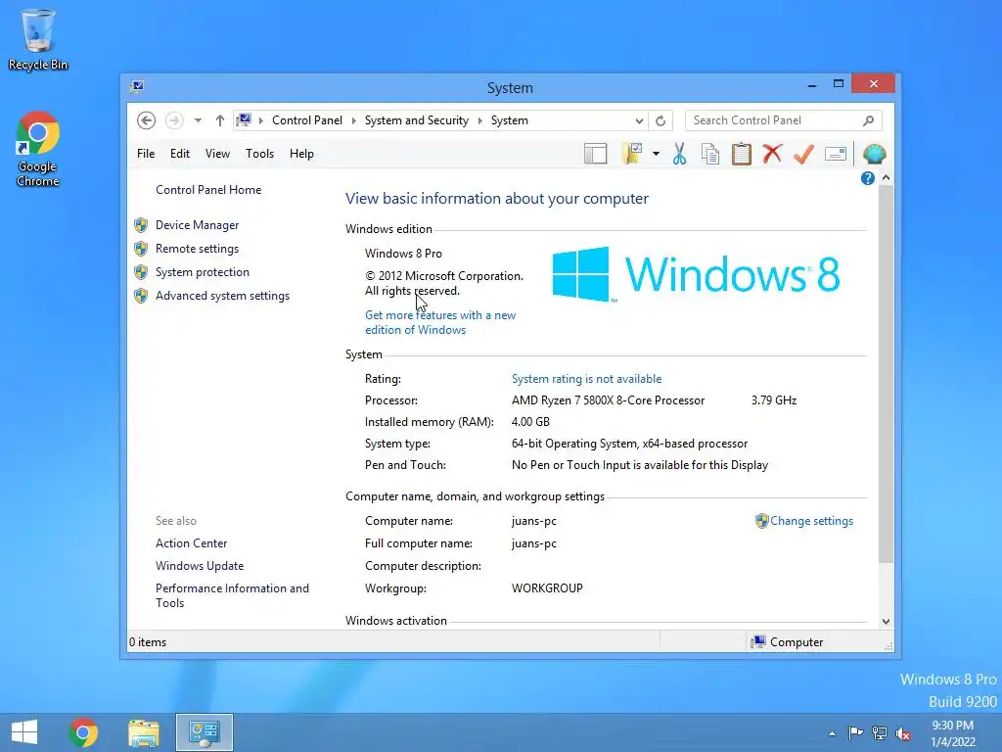Viewport: 1002px width, 752px height.
Task: Click the Recycle Bin desktop icon
Action: [x=38, y=39]
